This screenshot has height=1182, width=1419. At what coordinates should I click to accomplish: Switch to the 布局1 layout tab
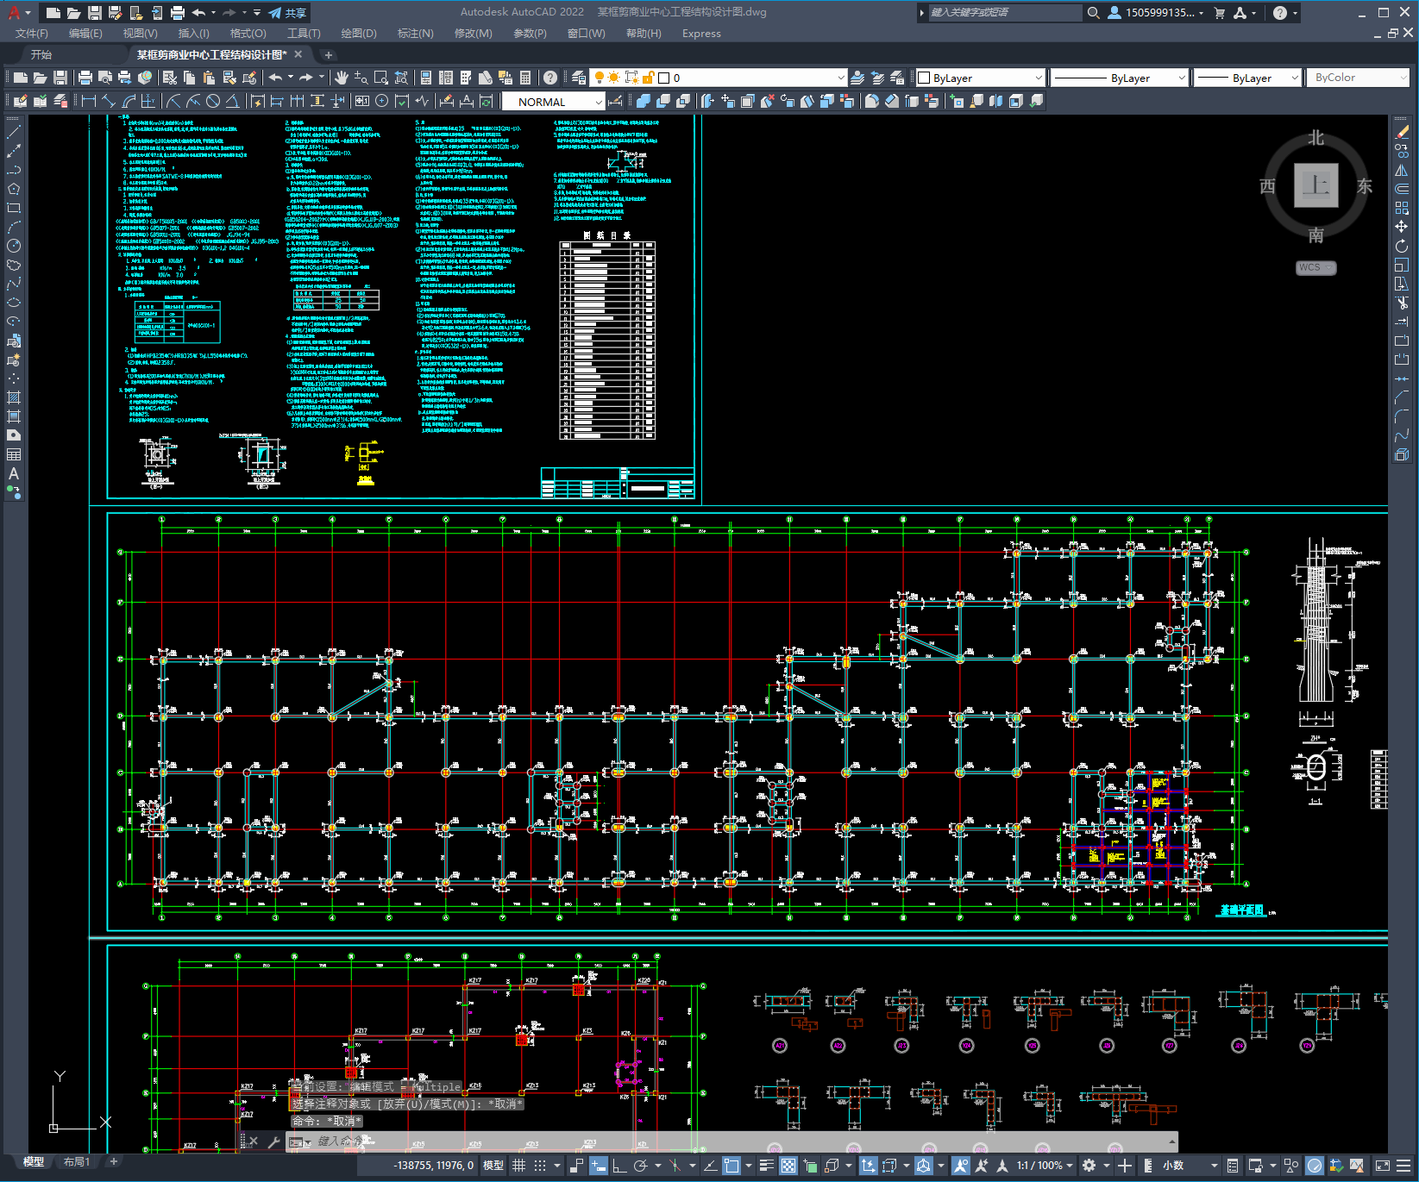coord(77,1162)
